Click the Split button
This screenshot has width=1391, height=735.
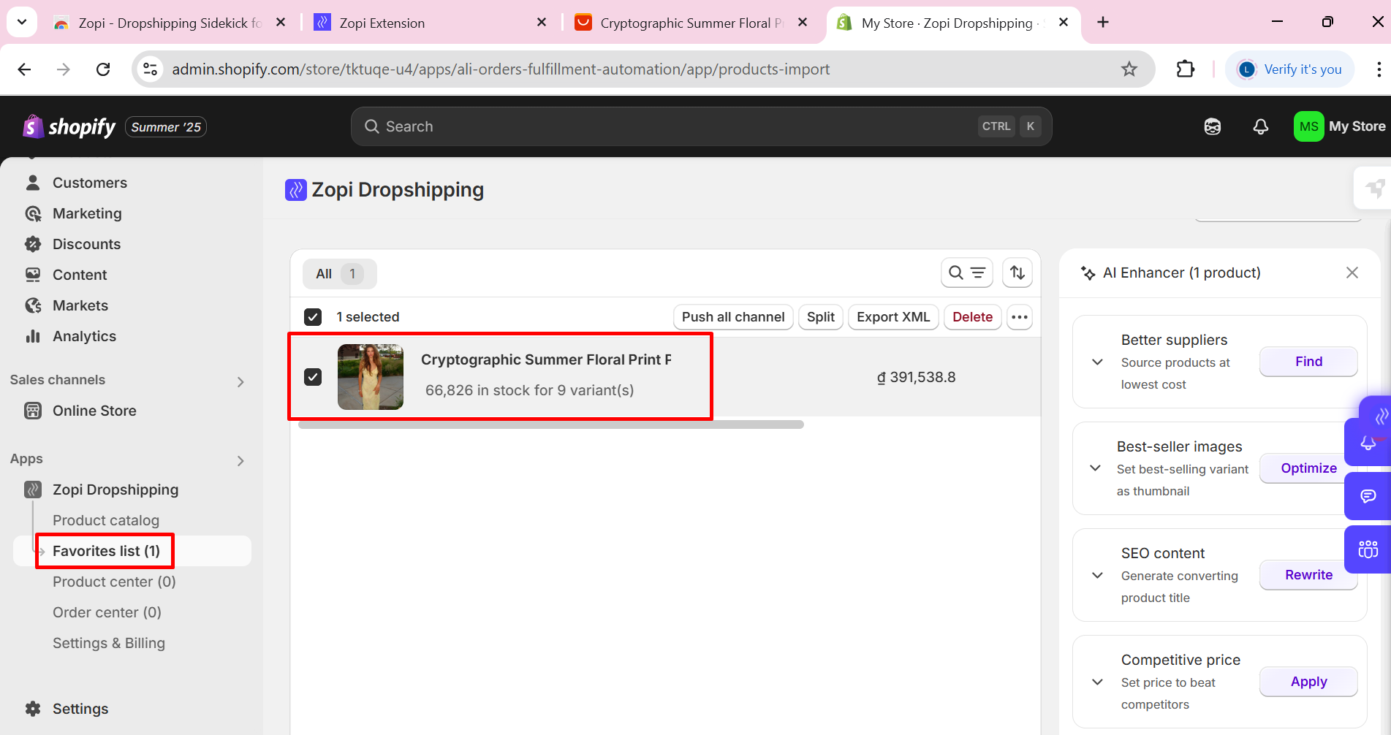click(x=821, y=317)
